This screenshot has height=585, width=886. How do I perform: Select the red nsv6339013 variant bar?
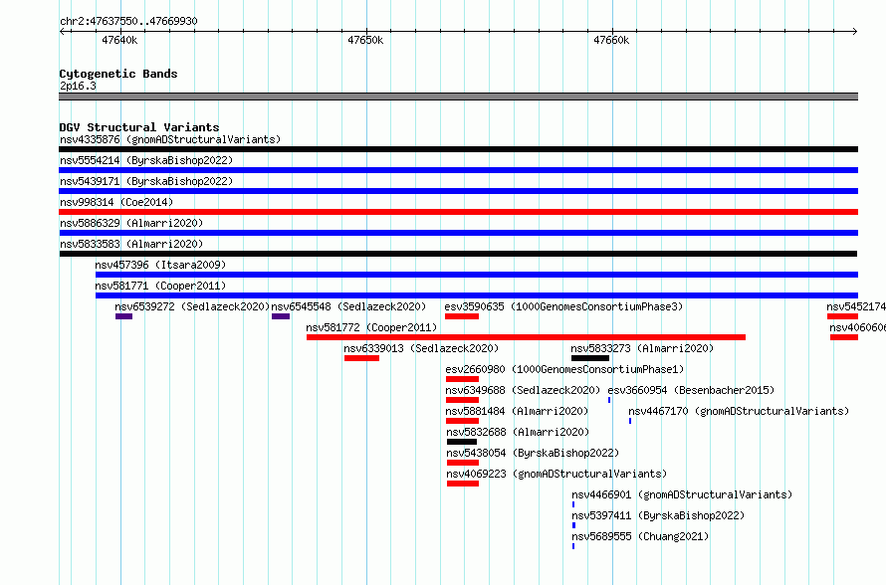[x=361, y=358]
